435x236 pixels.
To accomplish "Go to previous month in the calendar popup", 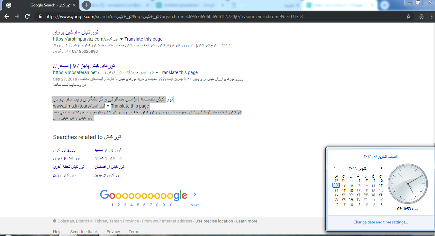I will [335, 168].
